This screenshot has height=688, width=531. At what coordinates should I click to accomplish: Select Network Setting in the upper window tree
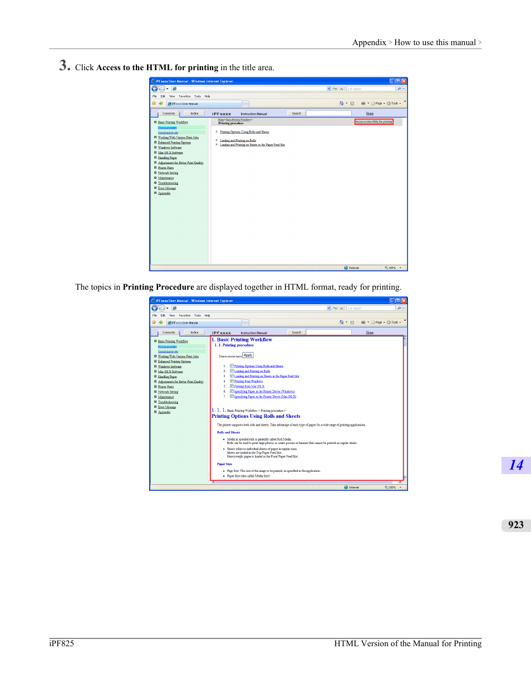(x=168, y=173)
